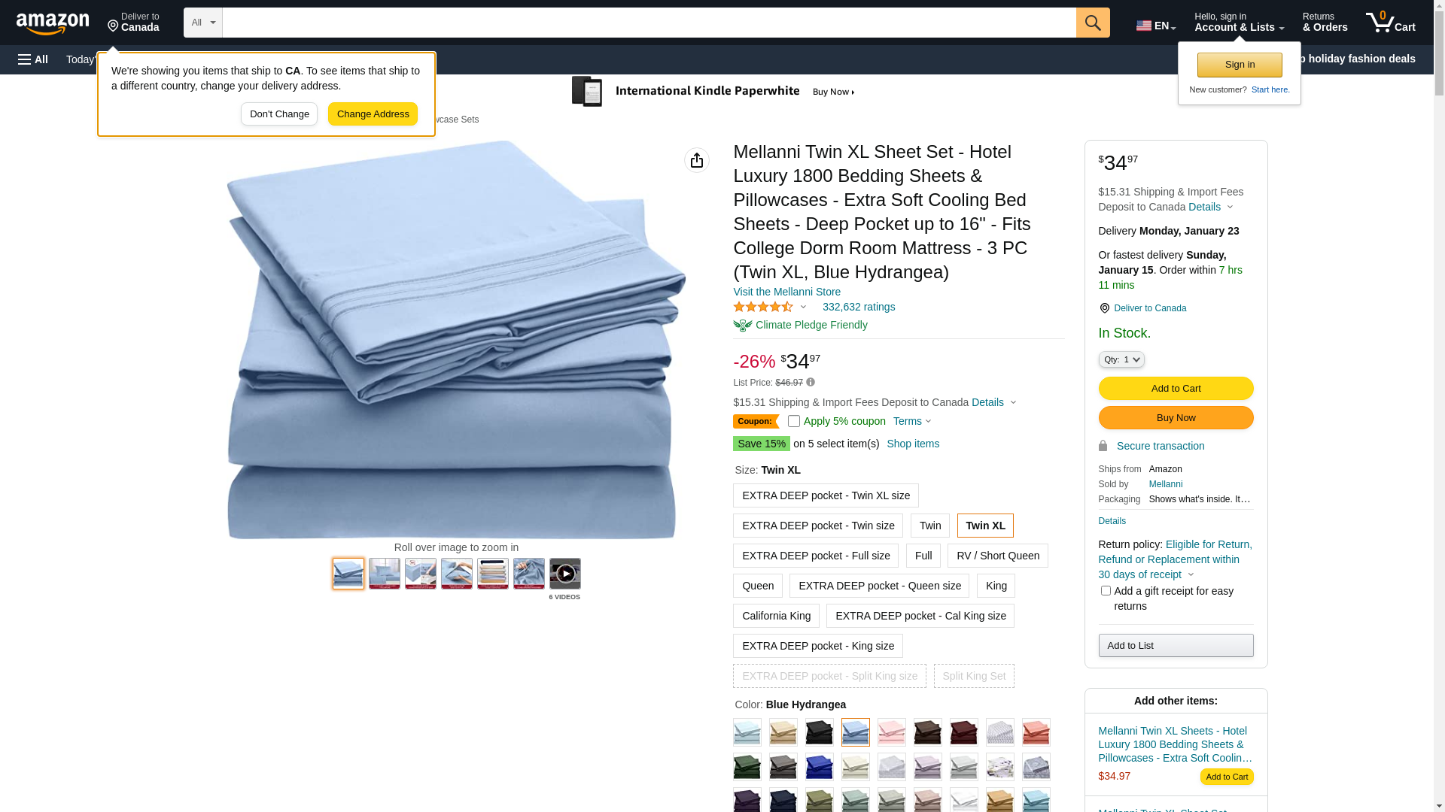Image resolution: width=1445 pixels, height=812 pixels.
Task: Visit the Mellanni Store link
Action: pos(786,292)
